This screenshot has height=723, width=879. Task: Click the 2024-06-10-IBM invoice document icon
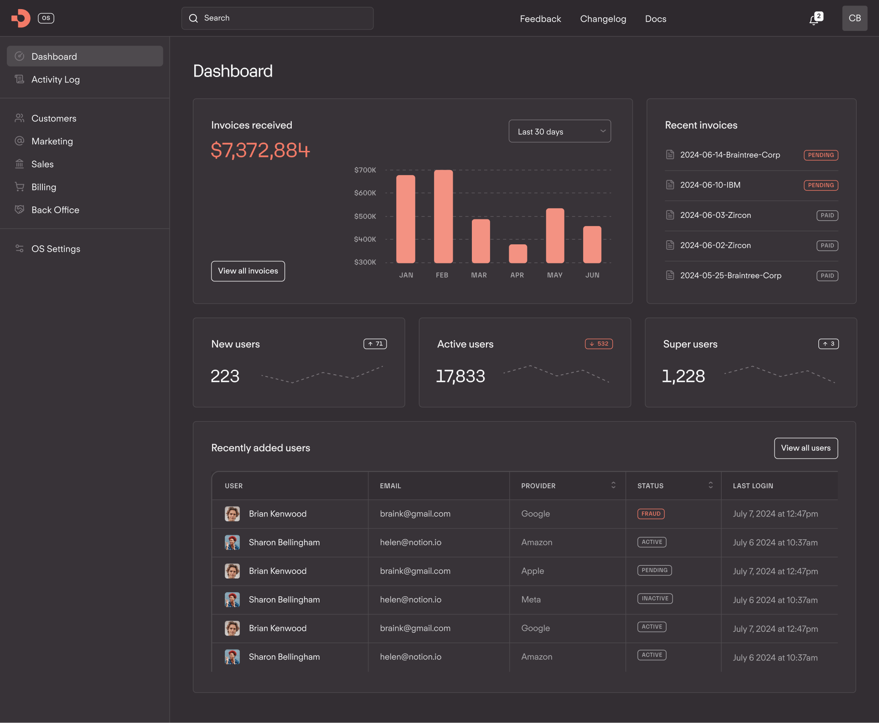[670, 185]
